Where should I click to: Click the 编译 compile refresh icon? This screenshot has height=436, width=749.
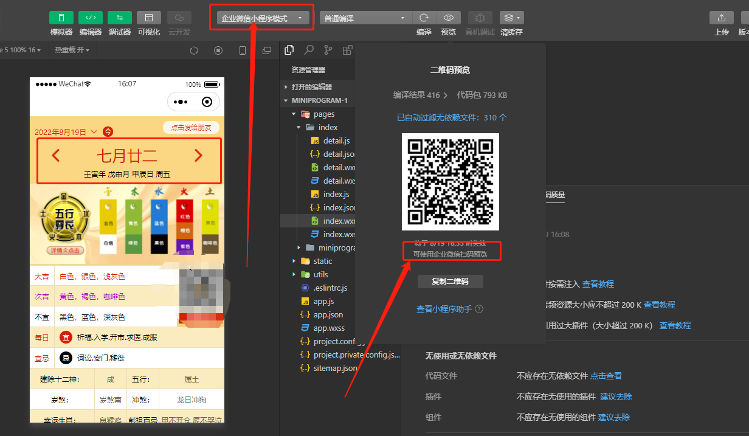(x=424, y=18)
